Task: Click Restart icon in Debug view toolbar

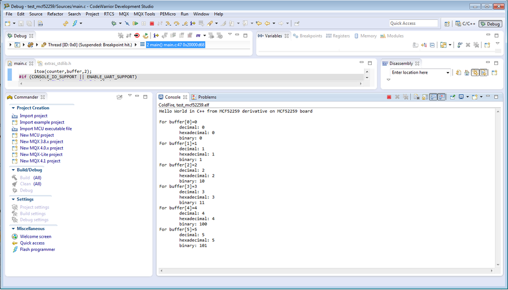Action: [x=145, y=36]
